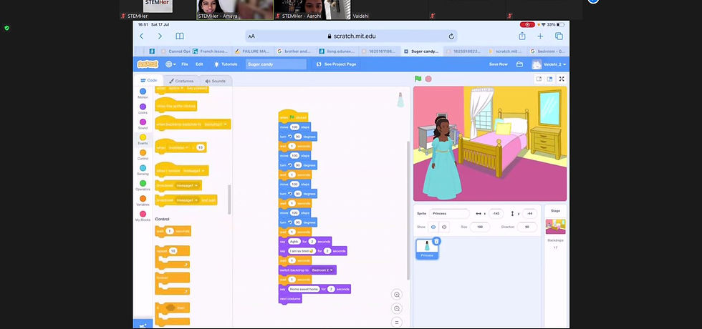702x329 pixels.
Task: Click Save Now
Action: (499, 64)
